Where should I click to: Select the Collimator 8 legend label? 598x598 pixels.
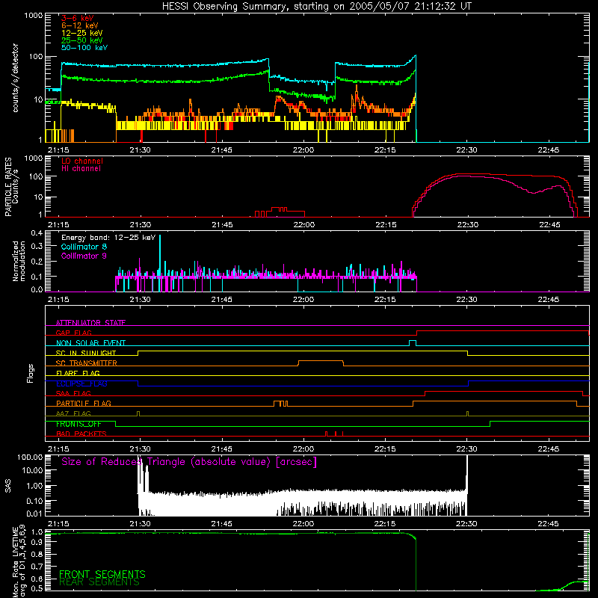84,247
